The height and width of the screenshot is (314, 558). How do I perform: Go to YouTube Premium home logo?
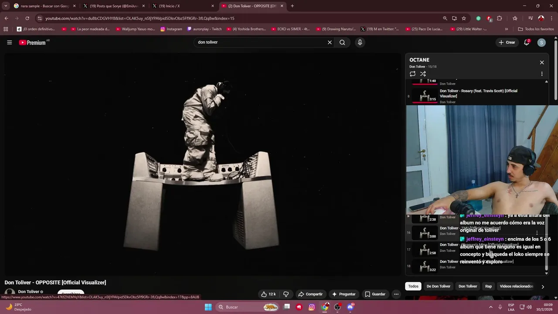pos(33,42)
